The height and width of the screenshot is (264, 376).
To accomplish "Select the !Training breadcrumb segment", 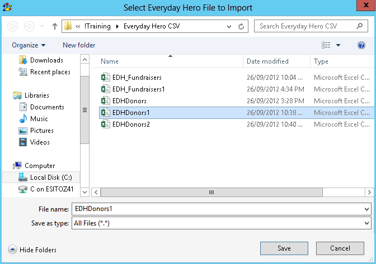I will (97, 26).
